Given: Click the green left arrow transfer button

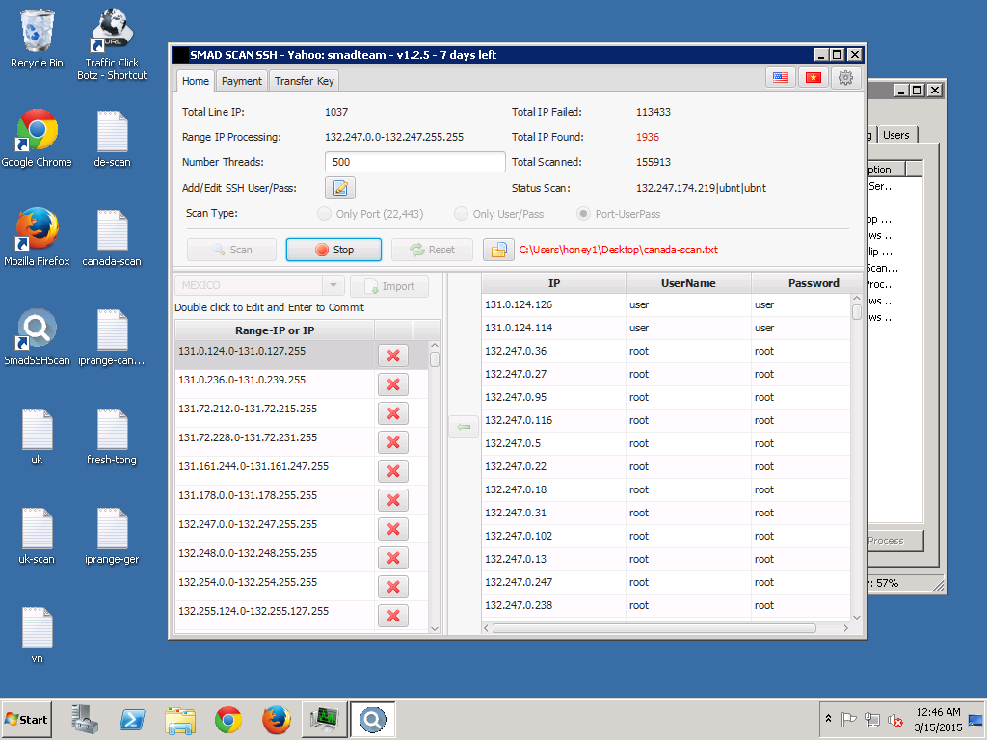Looking at the screenshot, I should point(464,427).
